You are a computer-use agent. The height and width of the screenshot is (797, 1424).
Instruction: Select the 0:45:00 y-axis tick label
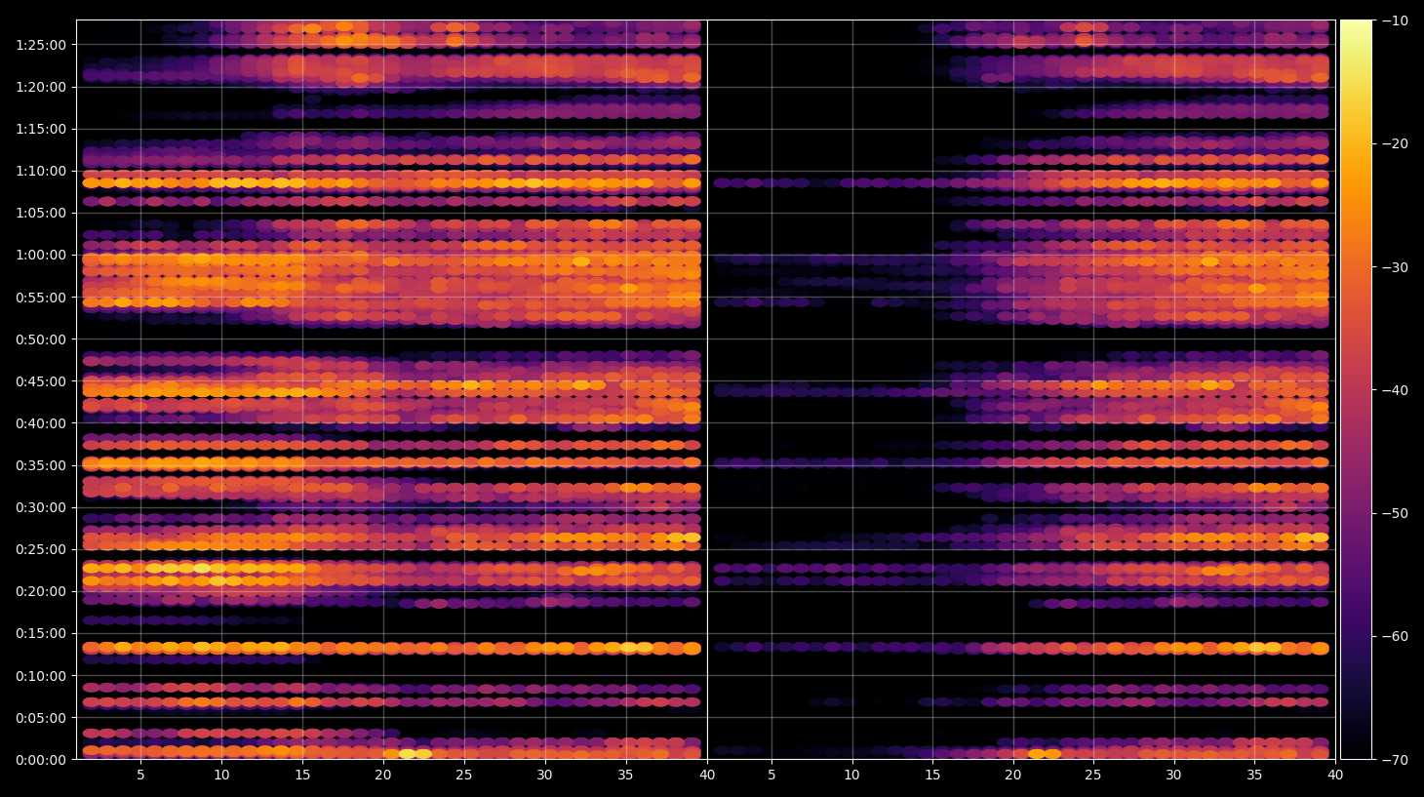coord(41,381)
